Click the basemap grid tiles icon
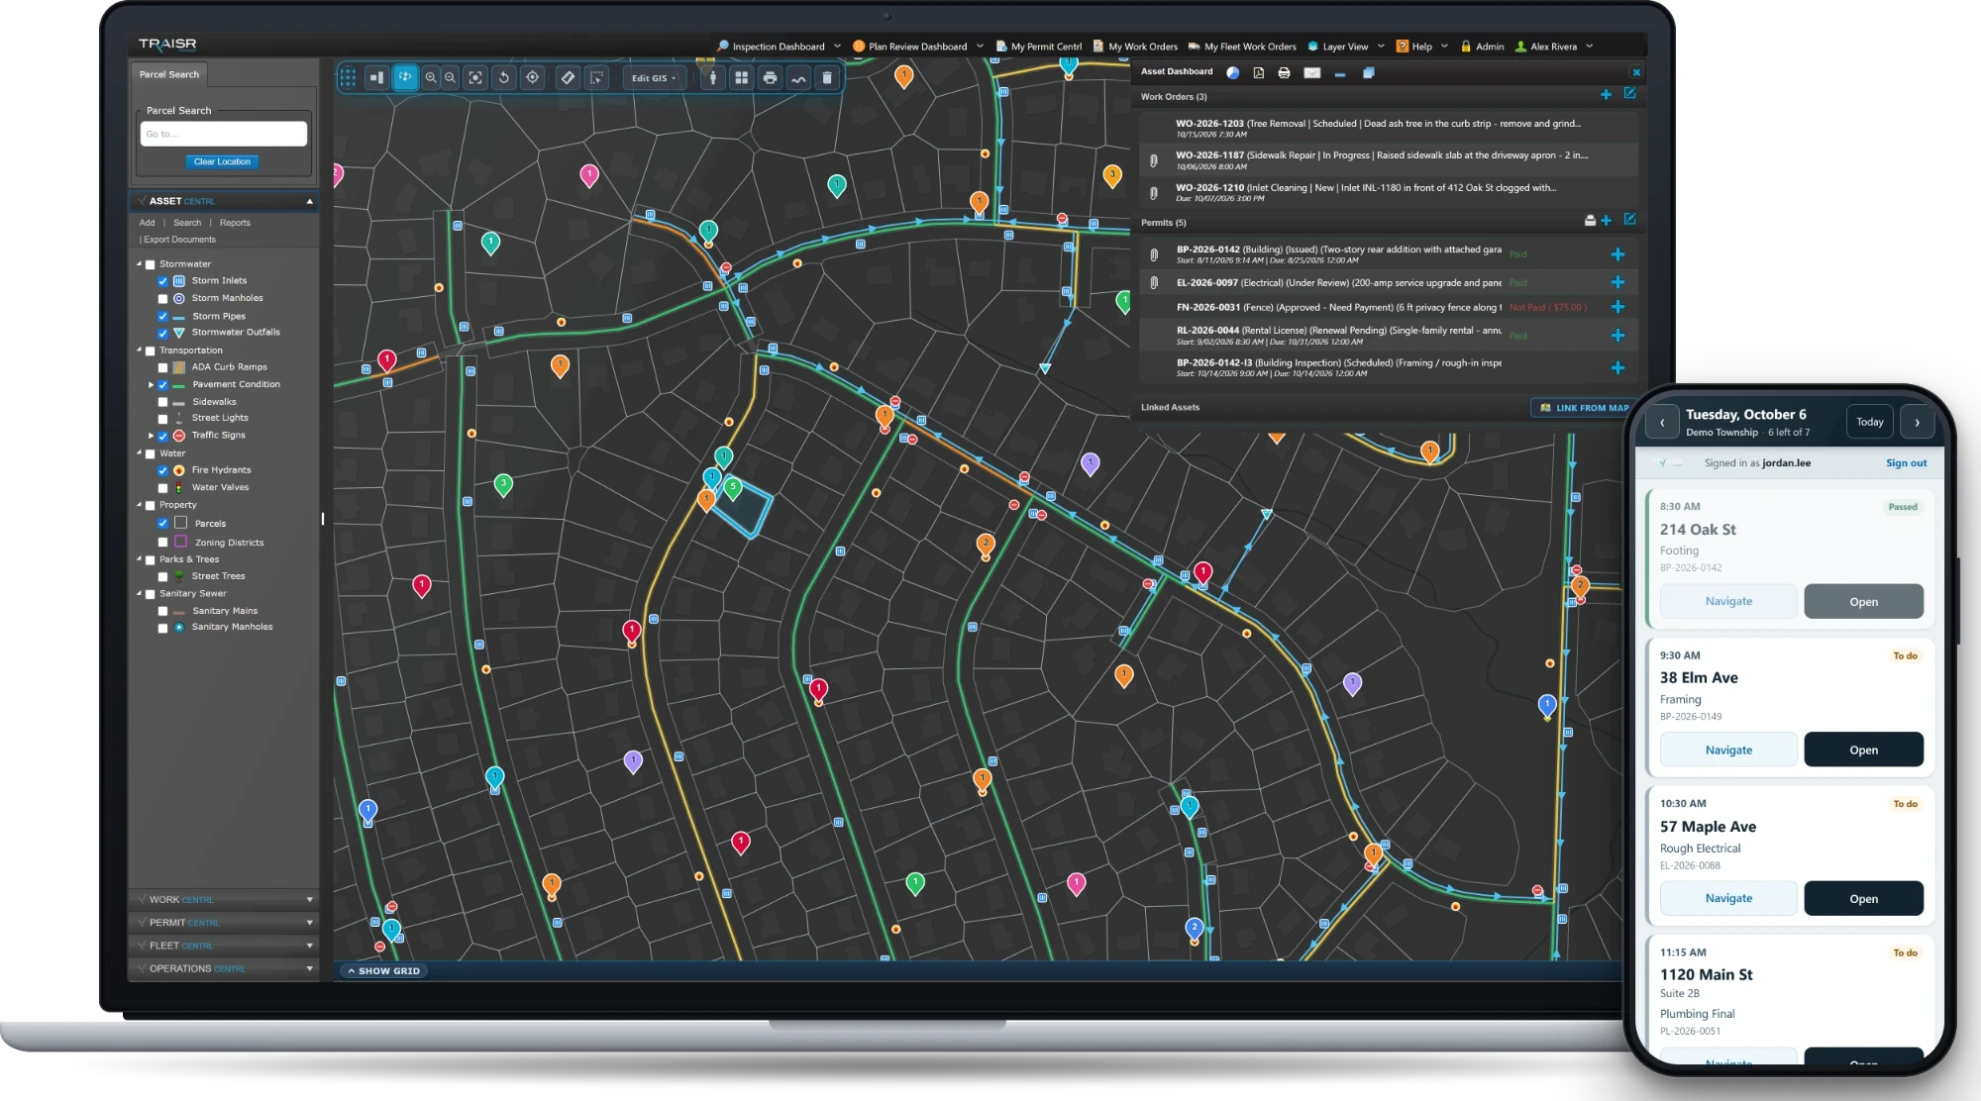 click(x=741, y=77)
